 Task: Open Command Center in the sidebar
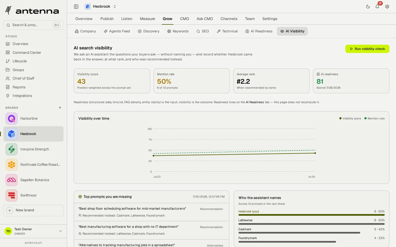click(33, 52)
